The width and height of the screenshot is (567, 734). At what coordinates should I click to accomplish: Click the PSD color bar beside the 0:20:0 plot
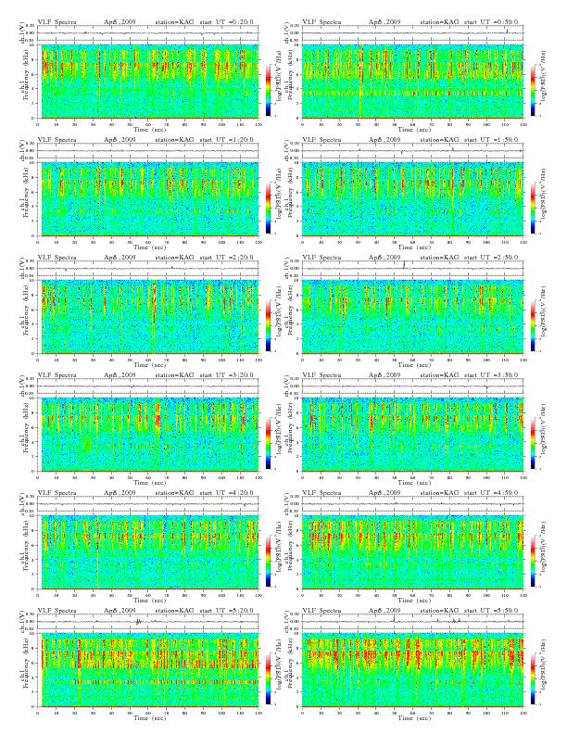268,90
